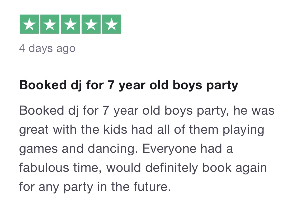Click the second green rating star
Image resolution: width=297 pixels, height=207 pixels.
coord(50,24)
